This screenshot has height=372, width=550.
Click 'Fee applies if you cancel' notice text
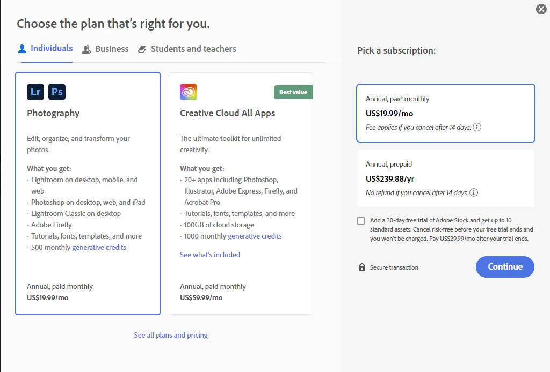coord(418,128)
